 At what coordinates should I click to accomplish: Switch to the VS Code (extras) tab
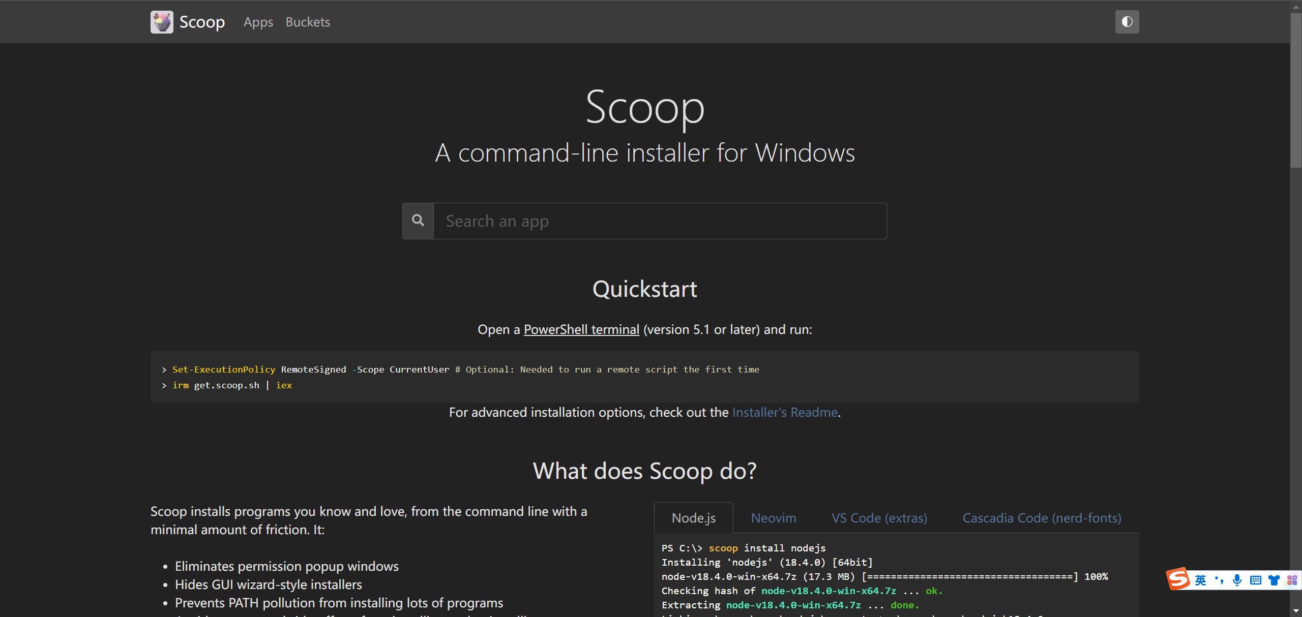tap(879, 518)
